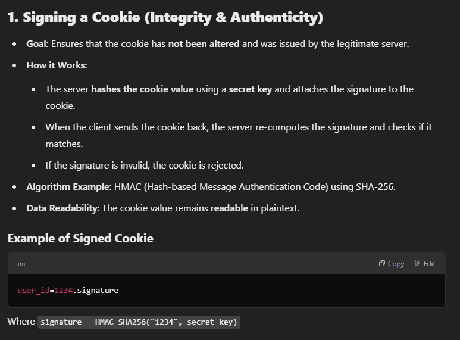Click the word 'Where' below code block
This screenshot has width=460, height=340.
coord(21,322)
